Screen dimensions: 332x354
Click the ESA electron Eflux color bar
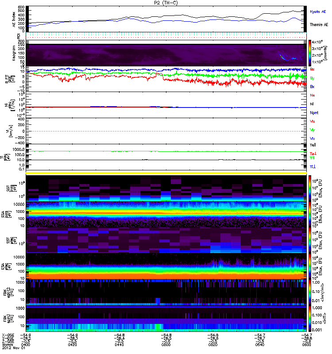point(310,266)
